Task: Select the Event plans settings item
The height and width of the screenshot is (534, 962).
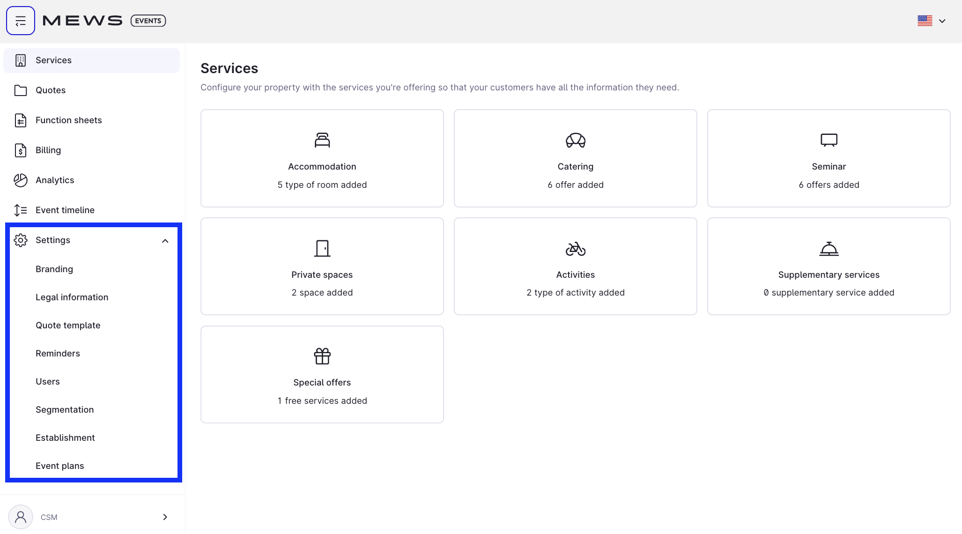Action: (60, 466)
